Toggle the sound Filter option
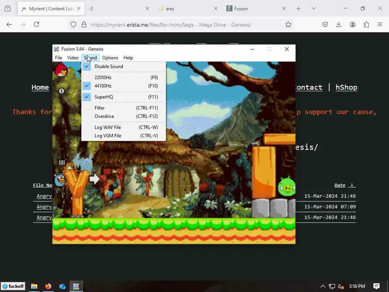389x292 pixels. (x=123, y=108)
